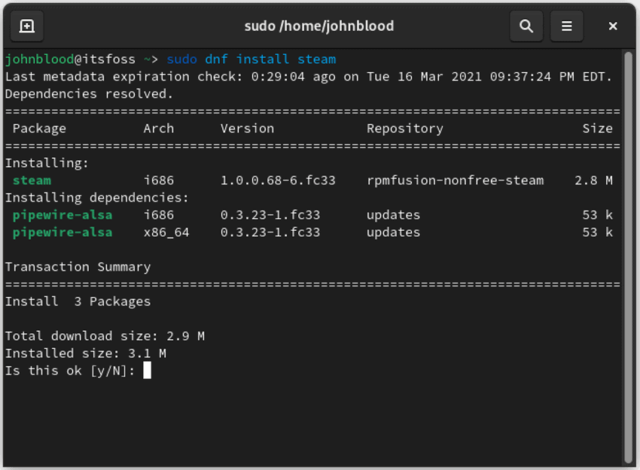
Task: Click the rpmfusion-nonfree-steam repository name
Action: (453, 180)
